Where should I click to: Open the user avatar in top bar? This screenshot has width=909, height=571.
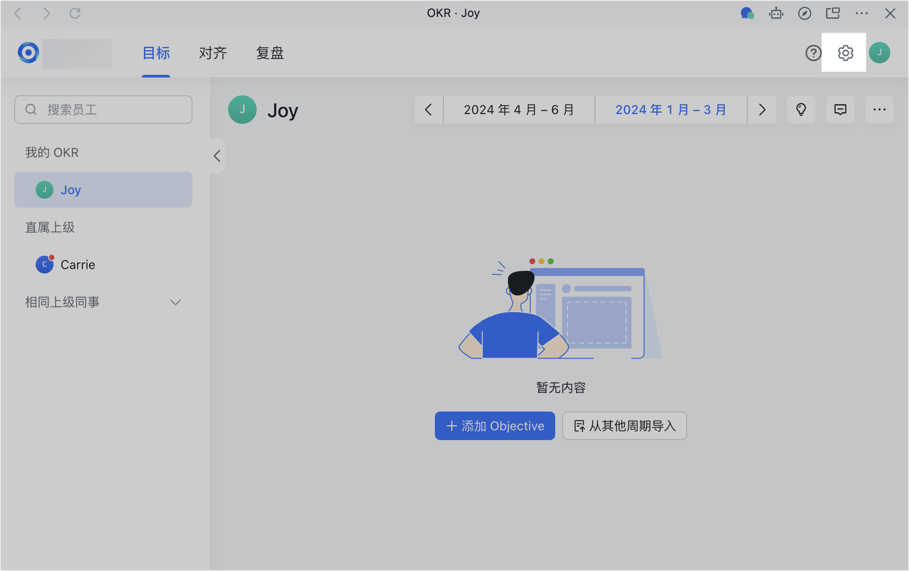[x=879, y=53]
